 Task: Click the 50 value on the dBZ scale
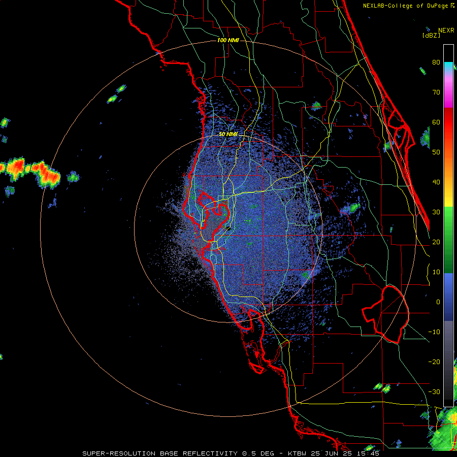coord(436,152)
